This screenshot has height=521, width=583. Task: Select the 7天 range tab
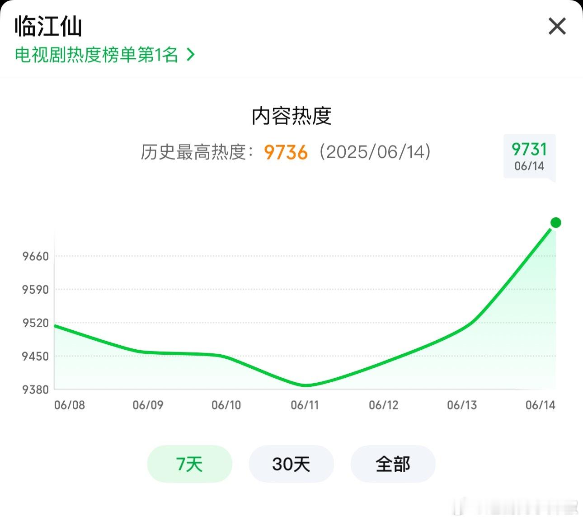pos(189,464)
